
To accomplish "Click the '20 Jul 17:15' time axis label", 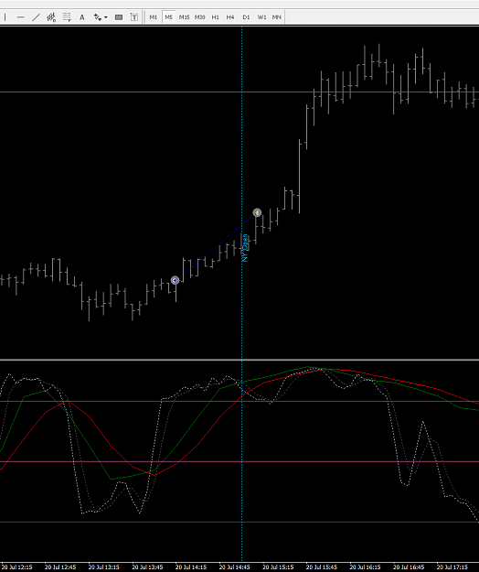I will pyautogui.click(x=452, y=567).
